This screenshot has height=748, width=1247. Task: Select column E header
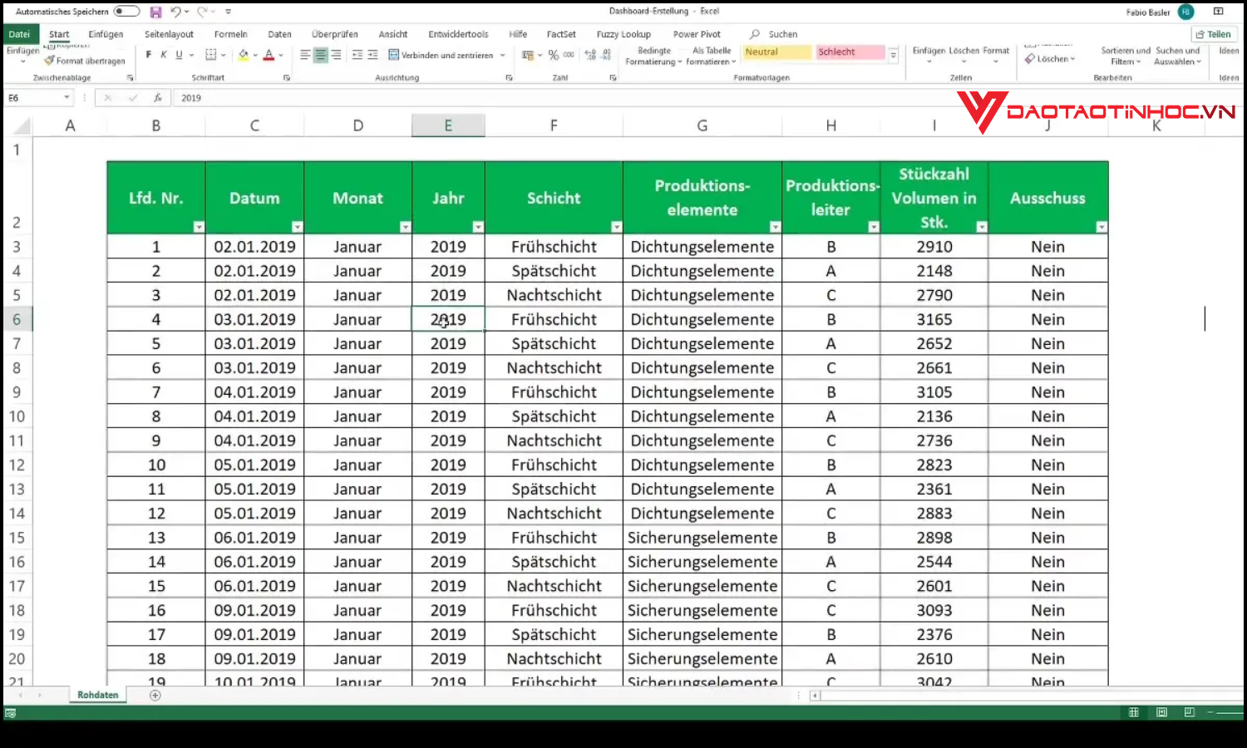[448, 125]
